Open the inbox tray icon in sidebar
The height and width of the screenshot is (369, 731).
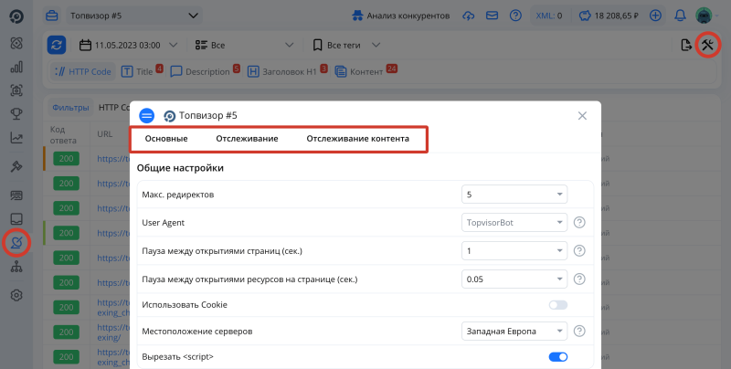[16, 219]
